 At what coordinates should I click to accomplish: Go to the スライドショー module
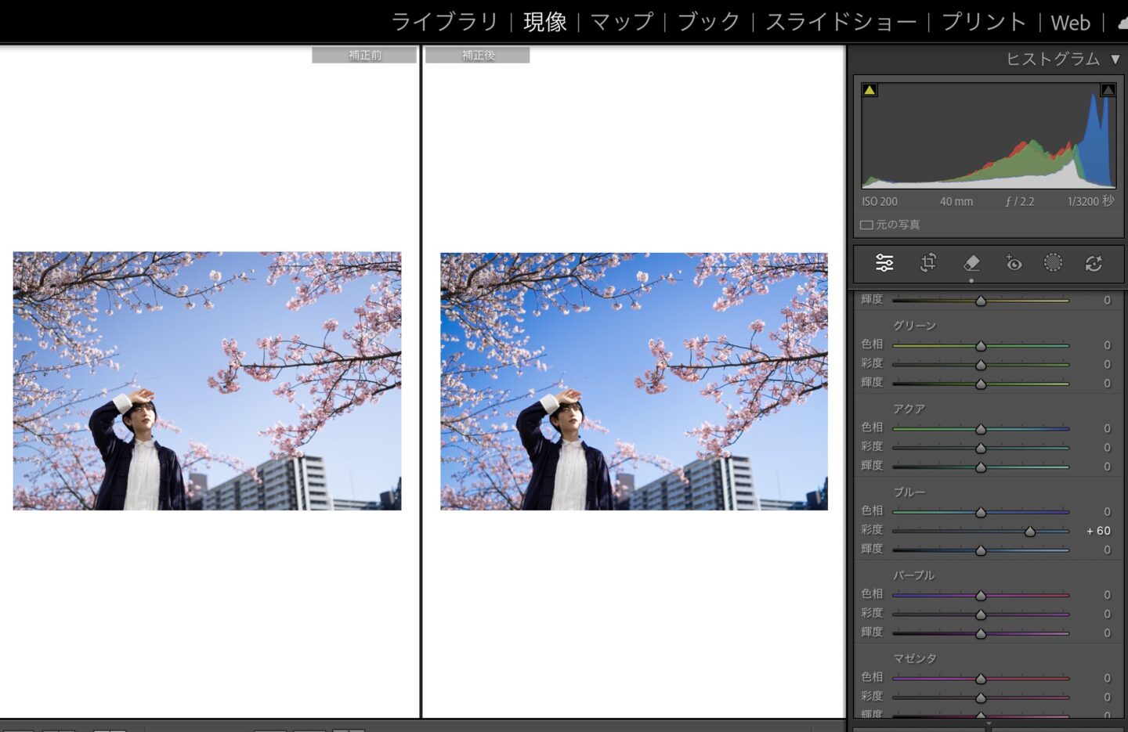[x=841, y=22]
